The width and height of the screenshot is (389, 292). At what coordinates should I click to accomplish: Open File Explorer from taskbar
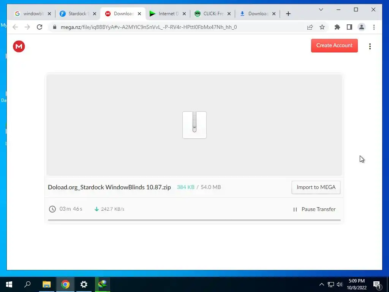46,284
